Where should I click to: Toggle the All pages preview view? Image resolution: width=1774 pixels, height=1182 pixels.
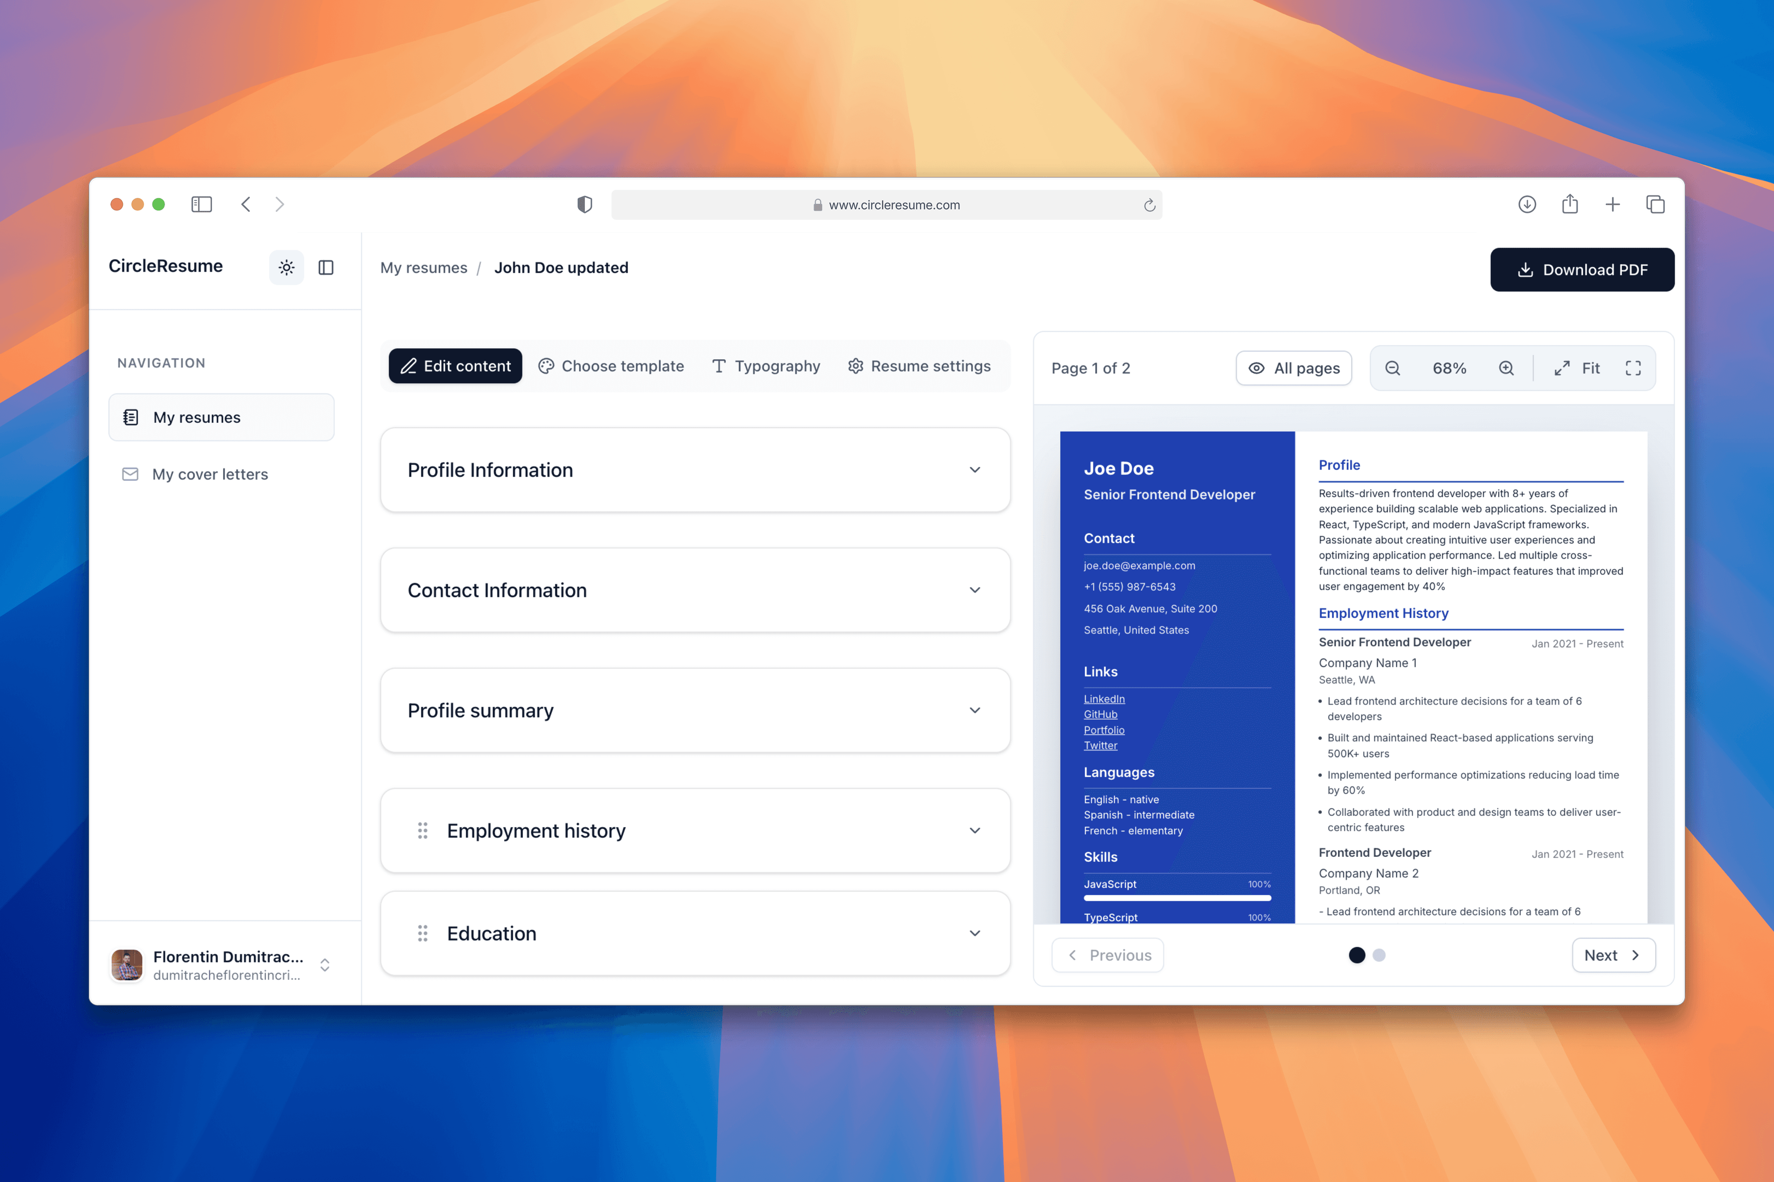click(1294, 368)
